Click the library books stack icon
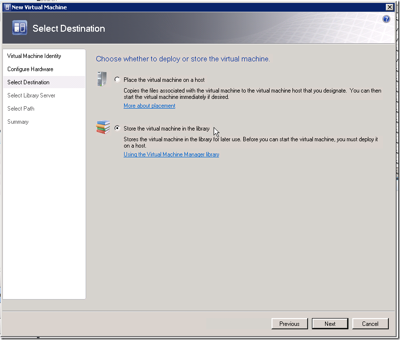 point(103,127)
